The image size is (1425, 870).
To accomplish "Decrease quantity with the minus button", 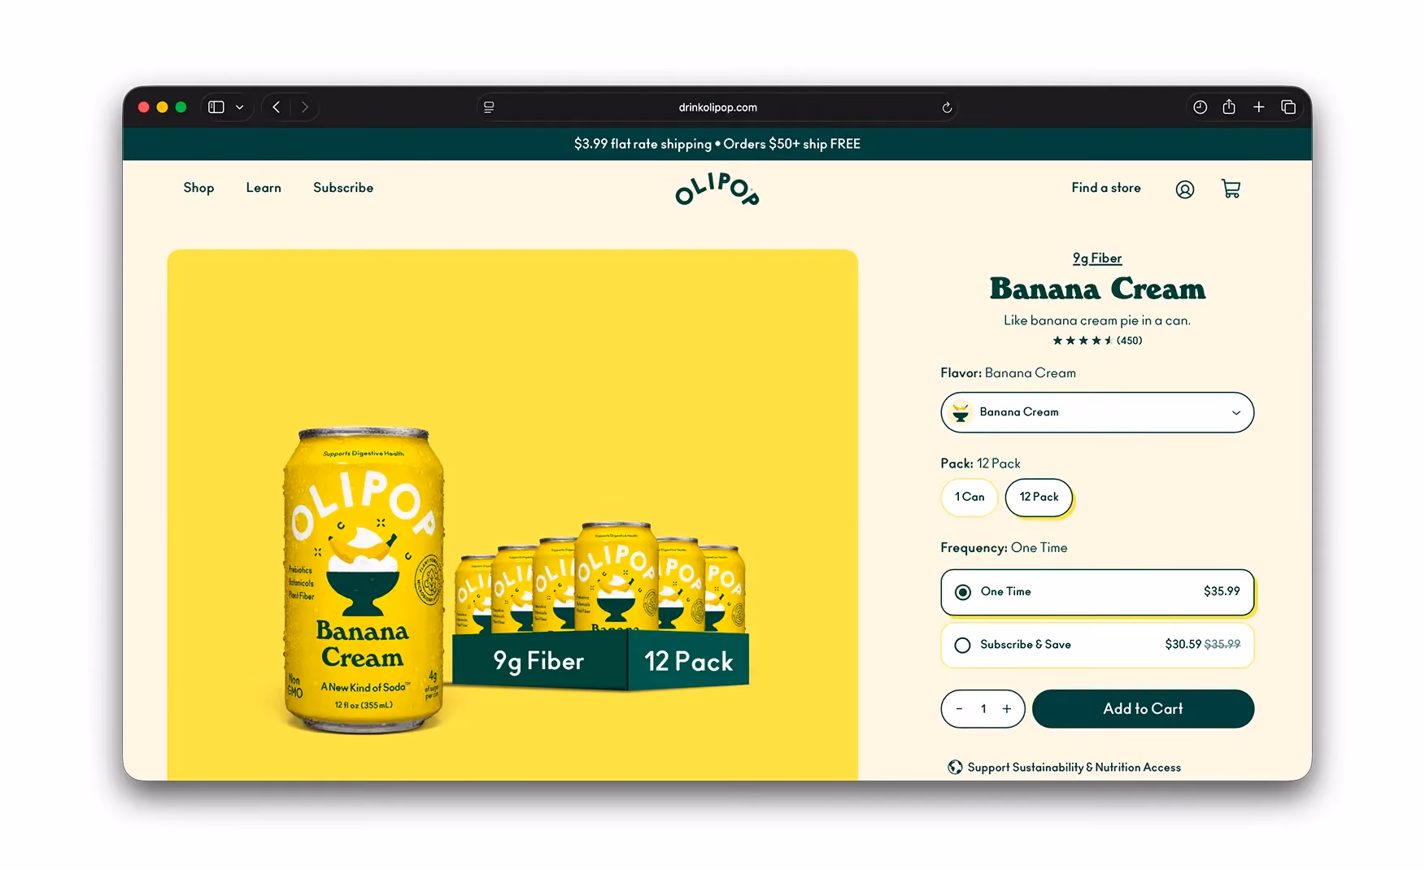I will tap(959, 709).
